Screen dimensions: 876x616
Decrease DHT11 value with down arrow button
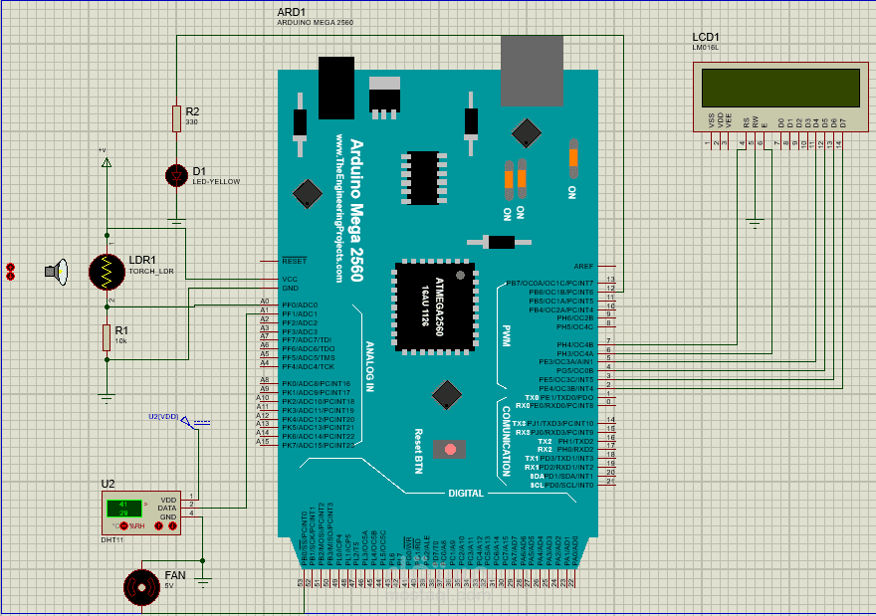tap(172, 525)
